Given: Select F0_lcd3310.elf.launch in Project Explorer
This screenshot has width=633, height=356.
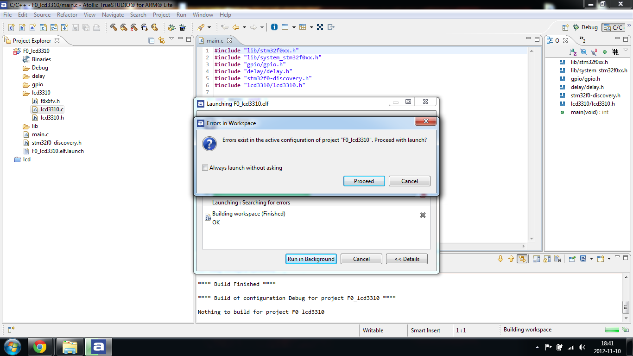Looking at the screenshot, I should 54,151.
